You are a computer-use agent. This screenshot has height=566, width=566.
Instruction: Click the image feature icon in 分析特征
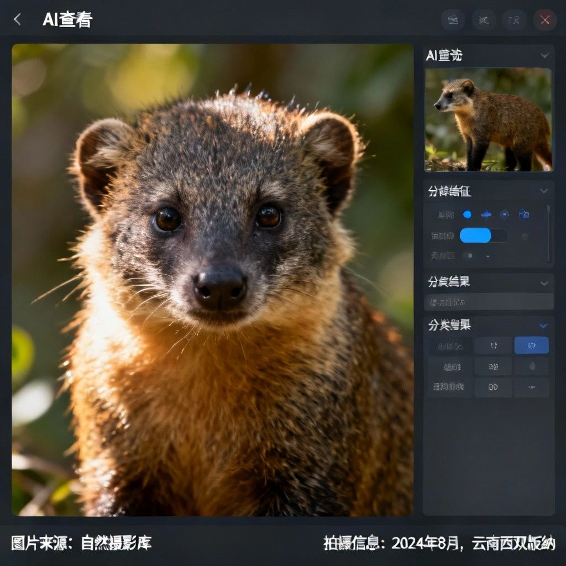[523, 215]
